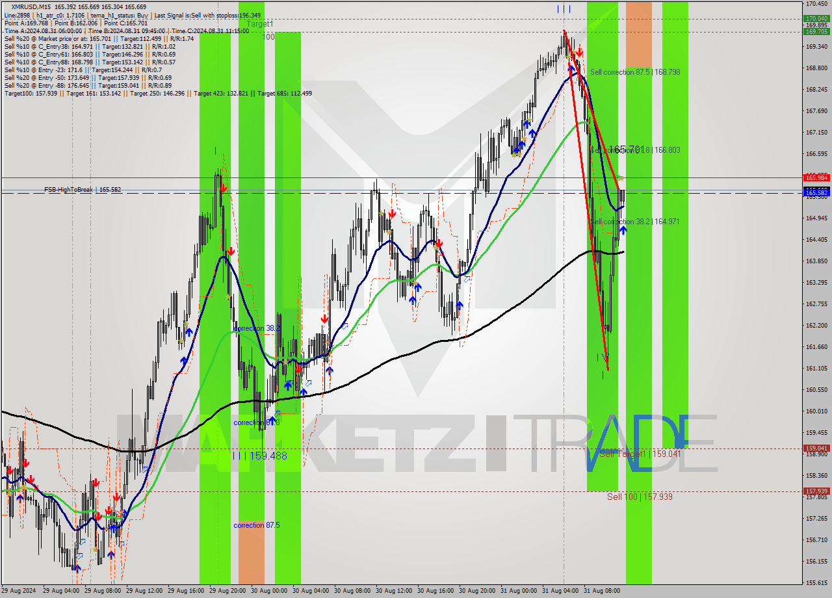Click the 160.550 price axis value
The width and height of the screenshot is (832, 598).
tap(816, 390)
